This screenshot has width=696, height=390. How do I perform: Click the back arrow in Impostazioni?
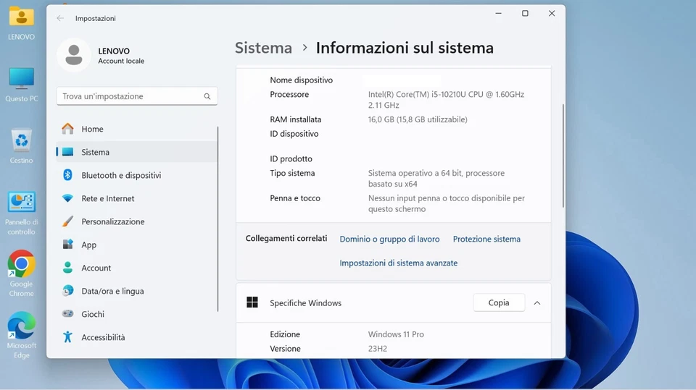60,18
